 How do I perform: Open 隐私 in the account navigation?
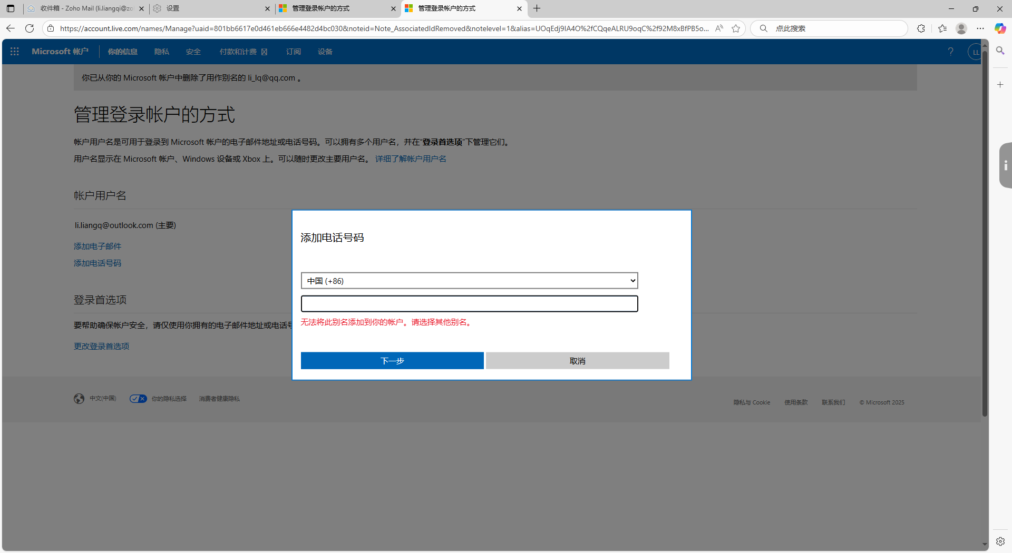click(x=162, y=52)
